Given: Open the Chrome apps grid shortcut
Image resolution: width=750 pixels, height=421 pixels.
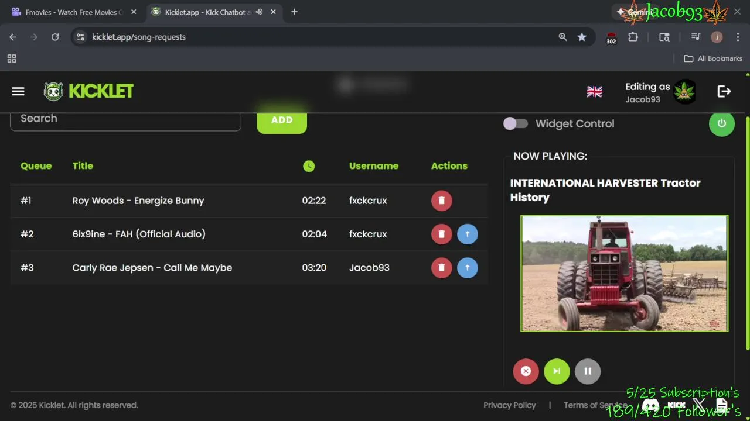Looking at the screenshot, I should point(12,58).
